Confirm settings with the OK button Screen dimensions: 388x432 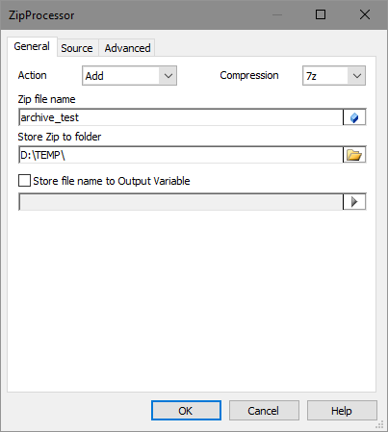pyautogui.click(x=186, y=411)
